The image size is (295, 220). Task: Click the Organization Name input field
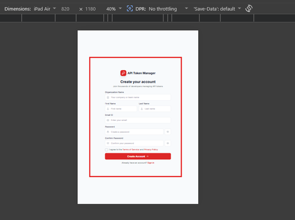pyautogui.click(x=138, y=97)
